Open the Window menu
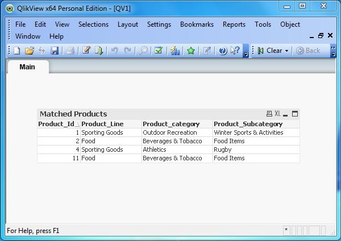The width and height of the screenshot is (341, 241). tap(28, 36)
